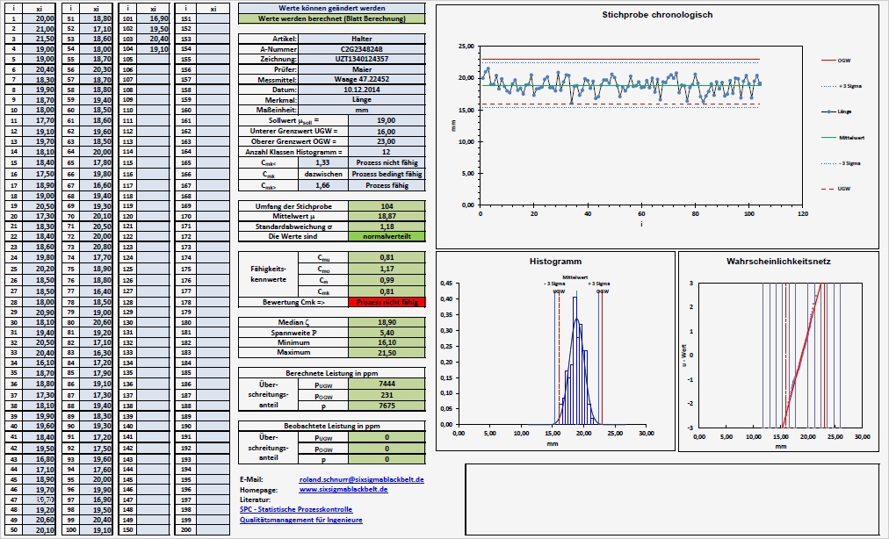Select the A-Nummer field C2G2348248
889x539 pixels.
click(361, 49)
